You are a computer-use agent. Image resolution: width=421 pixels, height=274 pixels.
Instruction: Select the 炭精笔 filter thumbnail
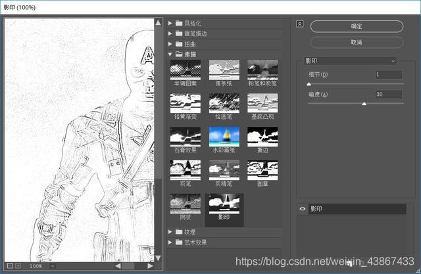pyautogui.click(x=224, y=171)
